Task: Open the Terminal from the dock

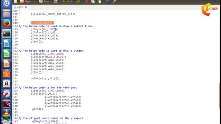Action: point(7,34)
